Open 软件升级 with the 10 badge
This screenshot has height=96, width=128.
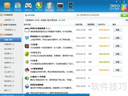(39, 7)
